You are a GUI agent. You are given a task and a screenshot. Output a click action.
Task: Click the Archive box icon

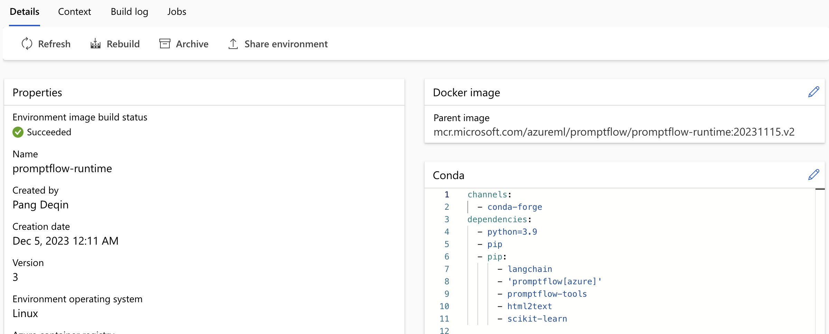click(x=164, y=43)
